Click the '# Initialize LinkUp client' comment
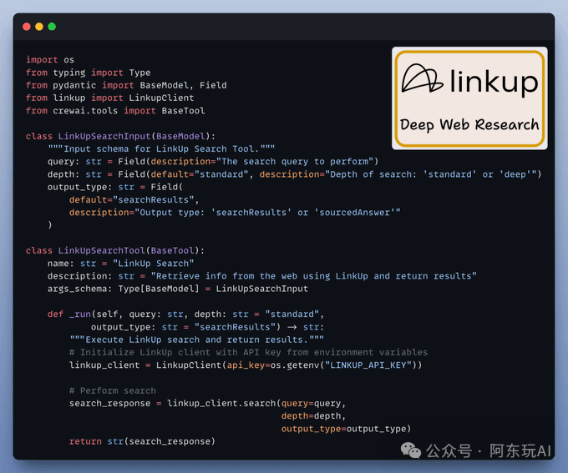The height and width of the screenshot is (473, 568). [249, 352]
